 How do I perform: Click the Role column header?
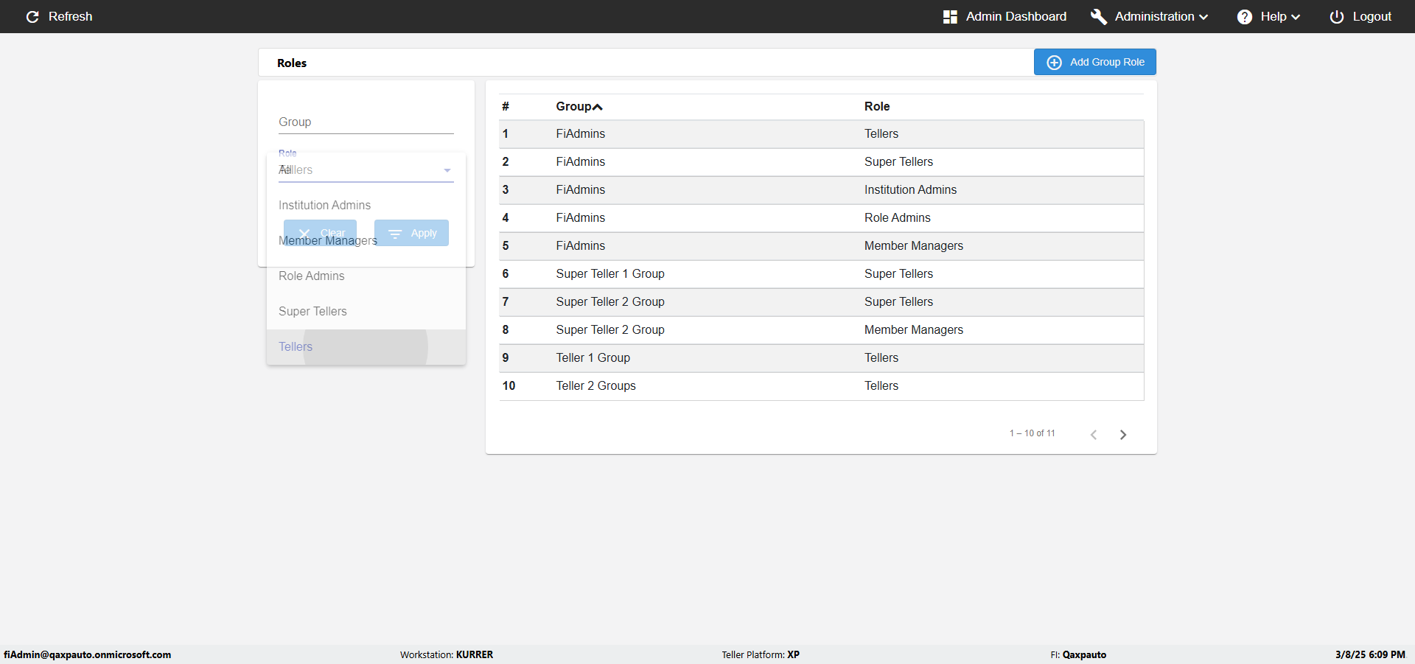coord(877,106)
